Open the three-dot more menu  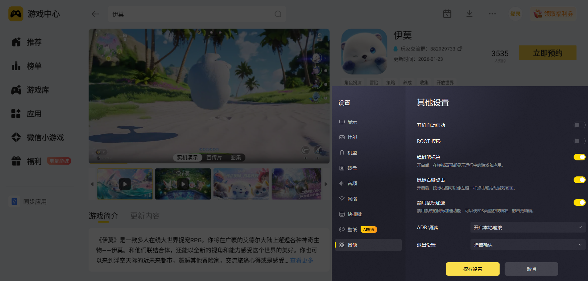point(492,14)
